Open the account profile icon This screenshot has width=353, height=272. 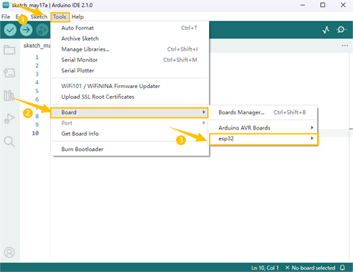pyautogui.click(x=9, y=253)
